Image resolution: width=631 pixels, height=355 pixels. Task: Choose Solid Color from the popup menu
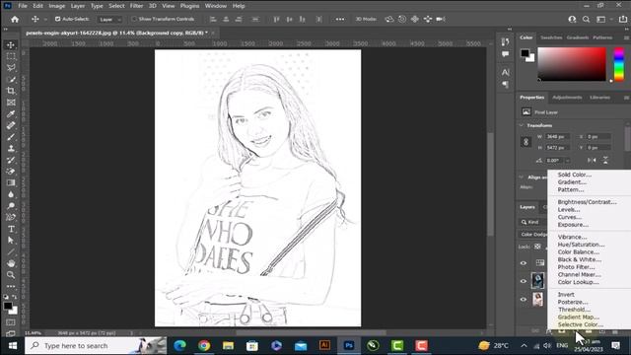point(574,175)
